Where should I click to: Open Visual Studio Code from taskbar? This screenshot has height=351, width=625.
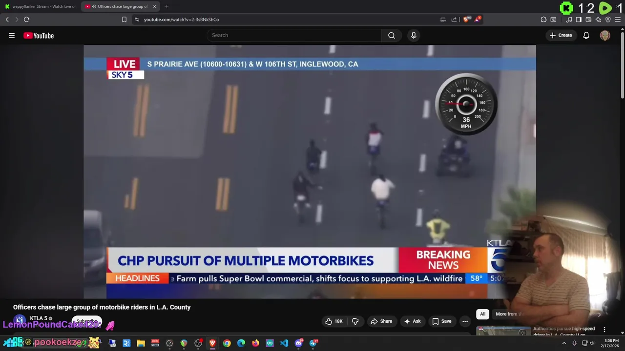[284, 343]
